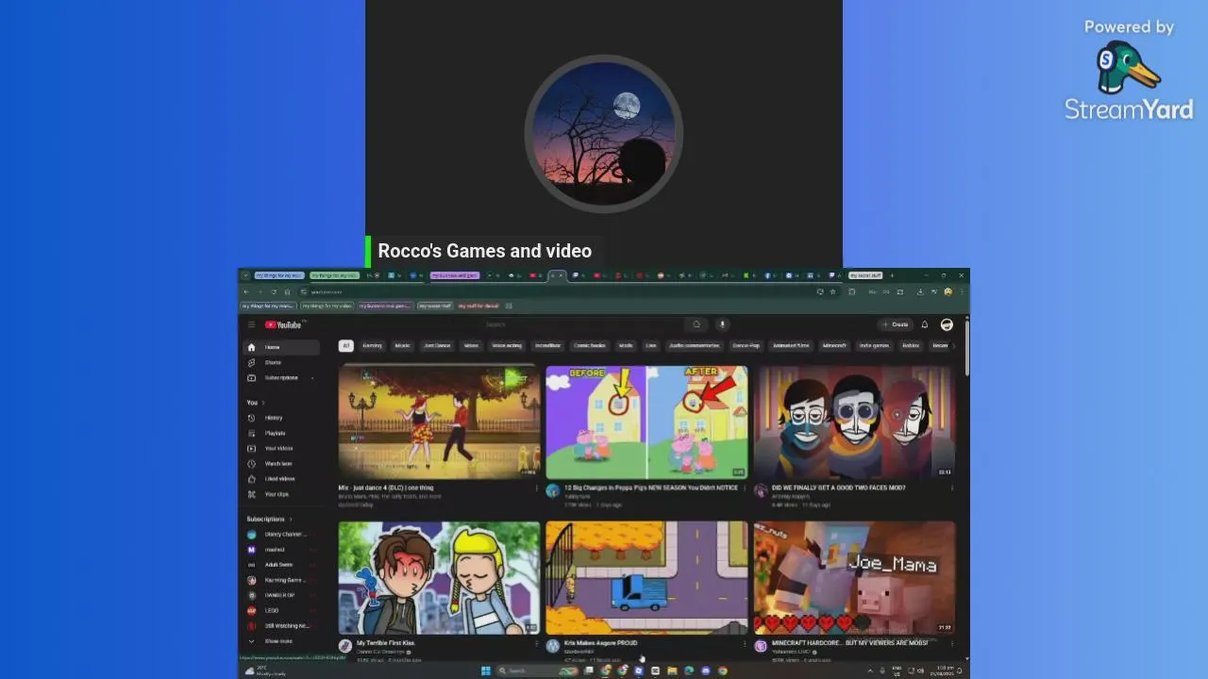Select the Animated films filter chip
Screen dimensions: 1208x679
pos(791,346)
